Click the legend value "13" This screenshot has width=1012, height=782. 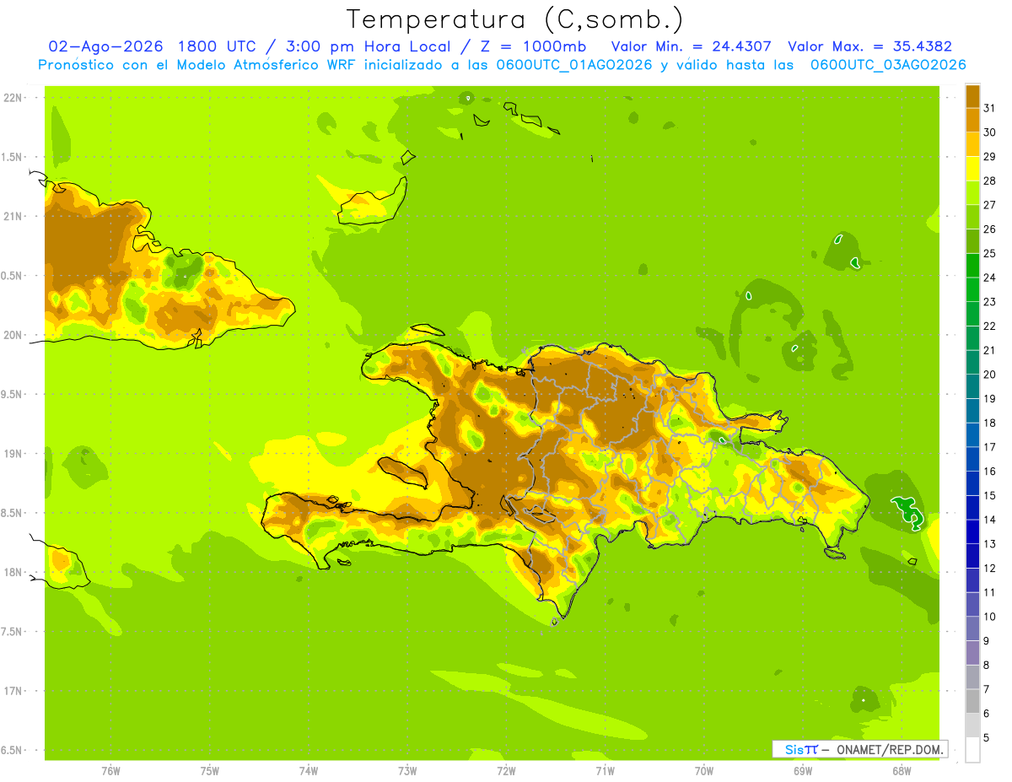pyautogui.click(x=990, y=543)
